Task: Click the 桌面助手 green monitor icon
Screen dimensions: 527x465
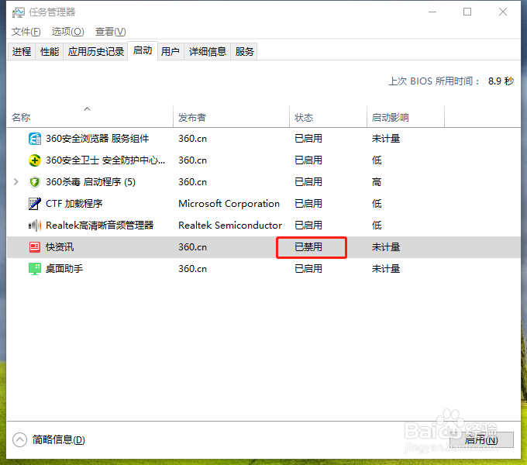Action: pyautogui.click(x=35, y=269)
